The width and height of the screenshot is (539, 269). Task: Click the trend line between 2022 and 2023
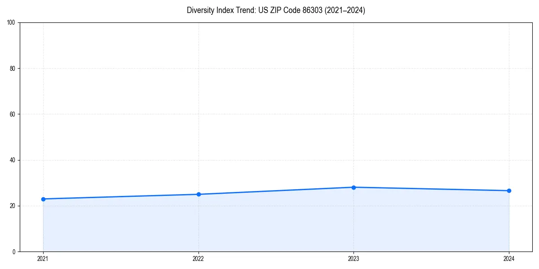pyautogui.click(x=276, y=190)
